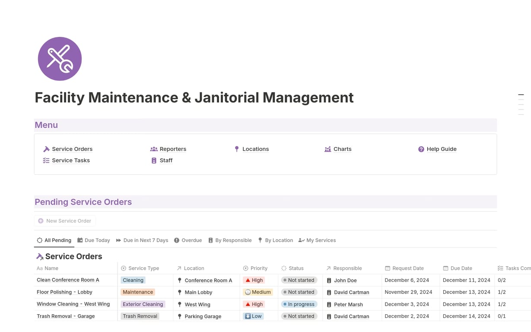Open the Request Date column header menu
The image size is (531, 332).
pos(410,268)
